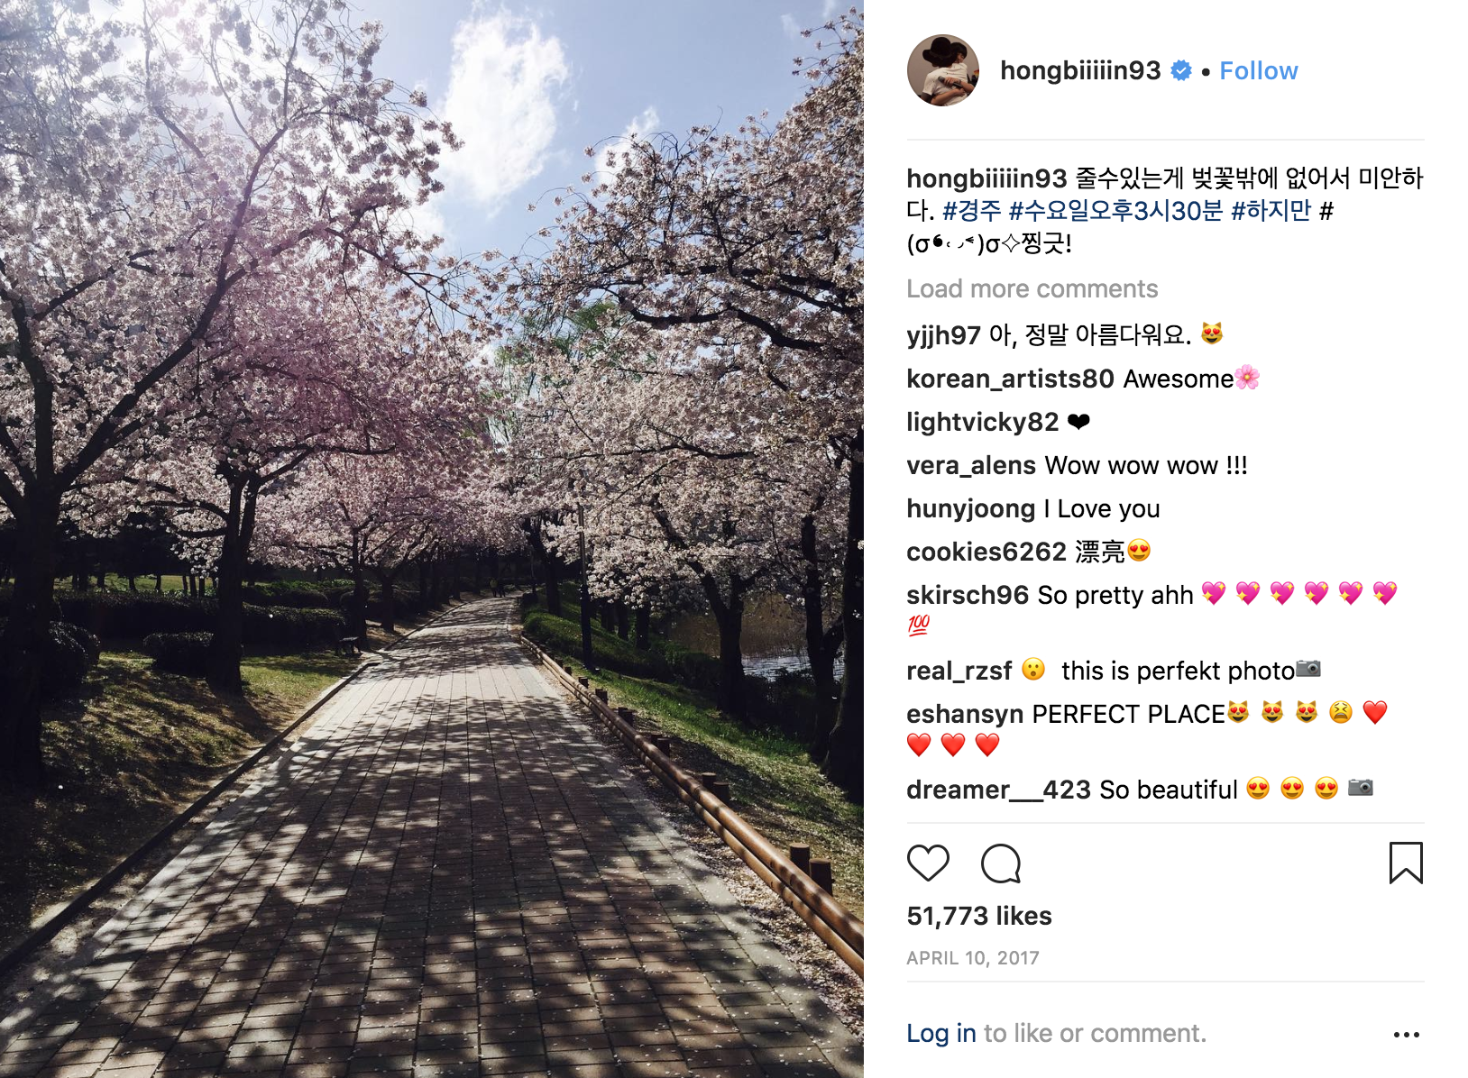Click Log in link
This screenshot has height=1078, width=1468.
[941, 1033]
